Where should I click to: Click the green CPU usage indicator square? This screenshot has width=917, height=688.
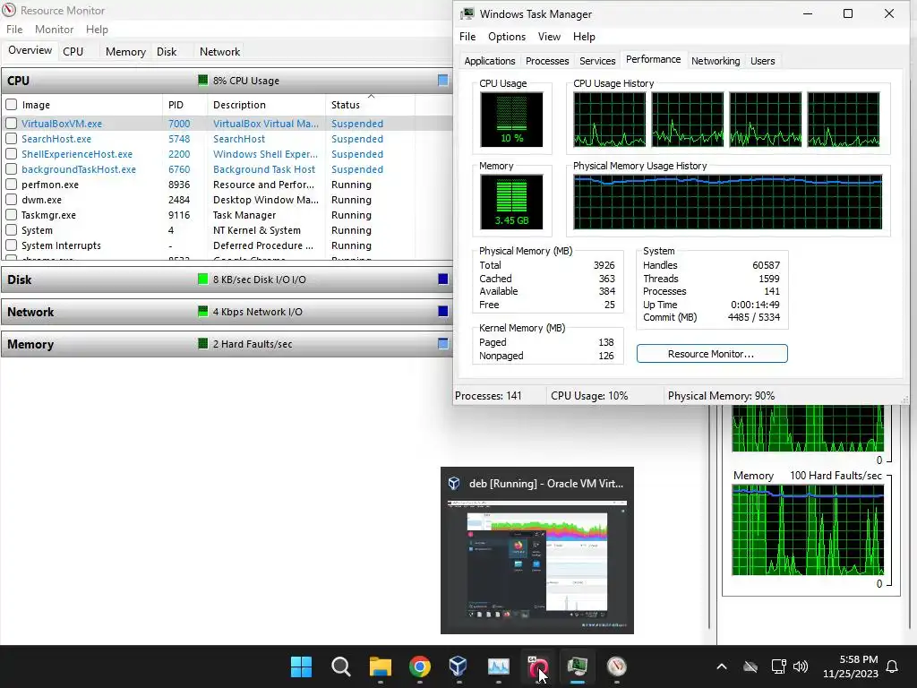click(x=203, y=80)
